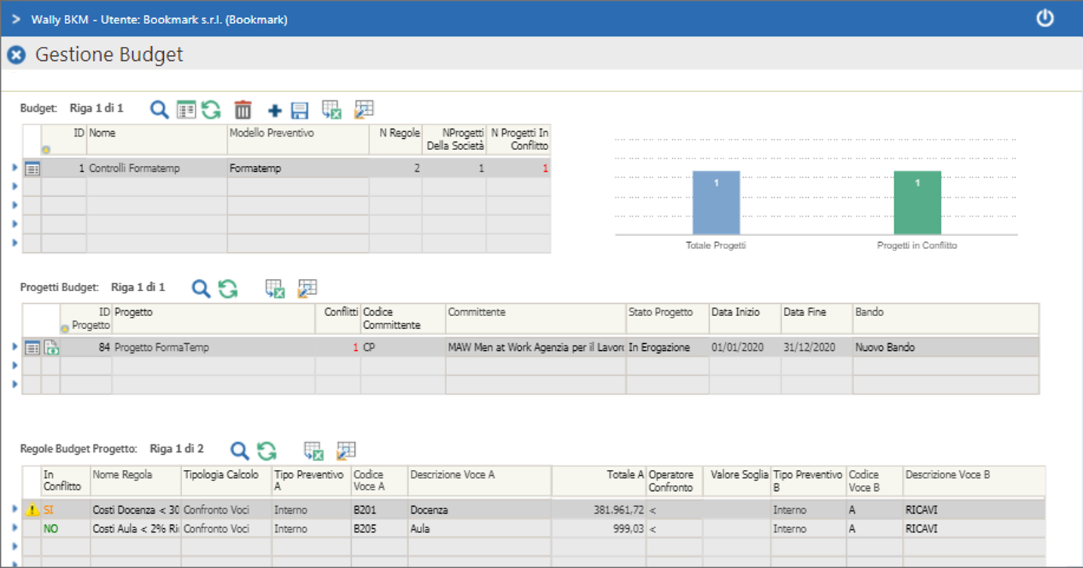Screen dimensions: 1083x568
Task: Sort by Modello Preventivo column header
Action: click(298, 140)
